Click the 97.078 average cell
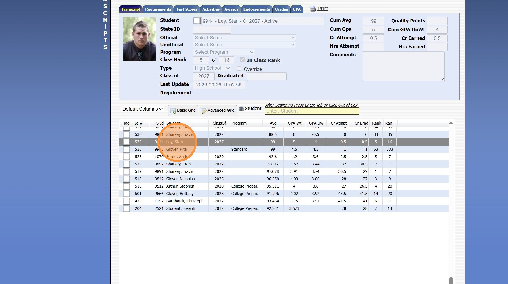The image size is (508, 284). (x=273, y=171)
